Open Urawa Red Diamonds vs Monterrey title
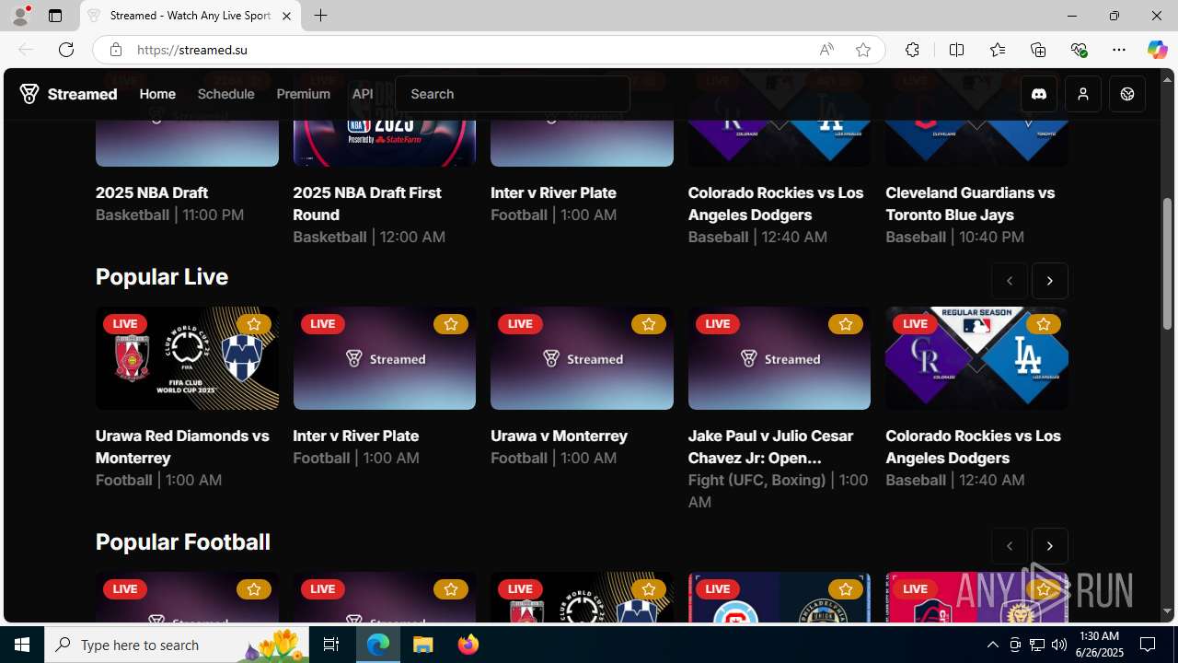The width and height of the screenshot is (1178, 663). click(182, 447)
